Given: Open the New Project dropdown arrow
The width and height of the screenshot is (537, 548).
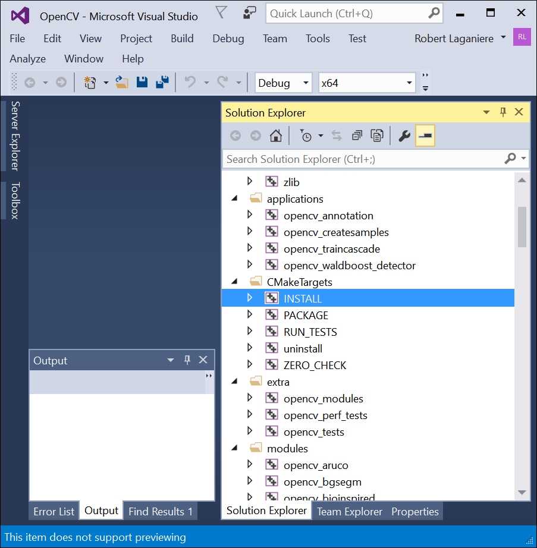Looking at the screenshot, I should (106, 83).
